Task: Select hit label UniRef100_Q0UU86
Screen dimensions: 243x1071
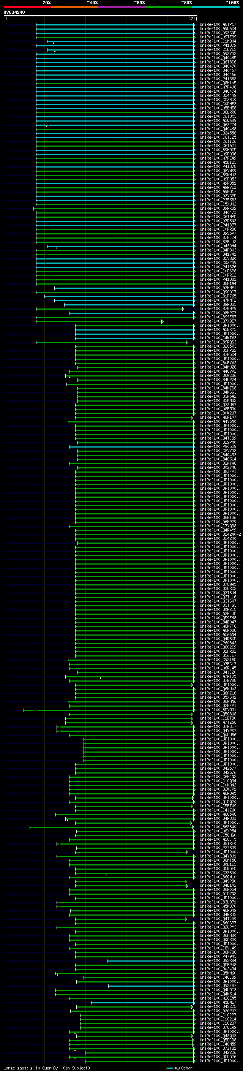Action: coord(218,735)
